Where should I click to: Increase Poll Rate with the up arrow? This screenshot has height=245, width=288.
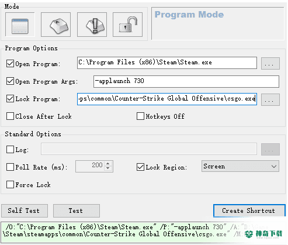click(x=108, y=164)
